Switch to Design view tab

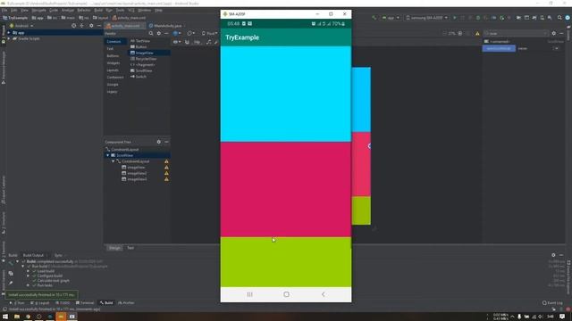[x=114, y=248]
